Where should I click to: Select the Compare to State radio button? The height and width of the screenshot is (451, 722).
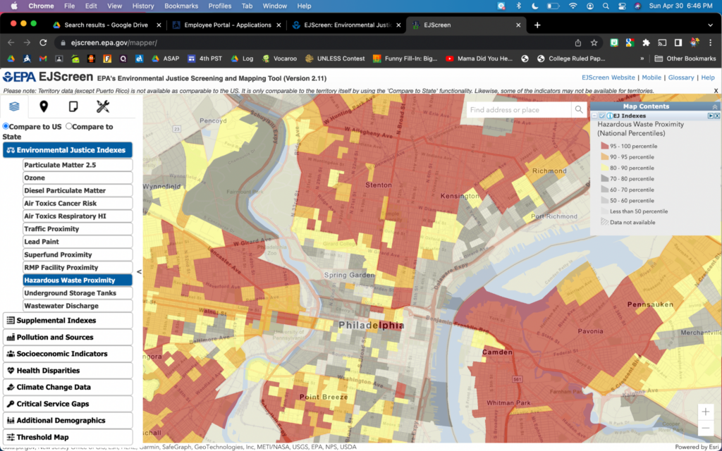[69, 127]
